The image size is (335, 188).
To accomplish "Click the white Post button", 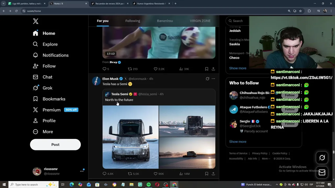I will click(55, 144).
